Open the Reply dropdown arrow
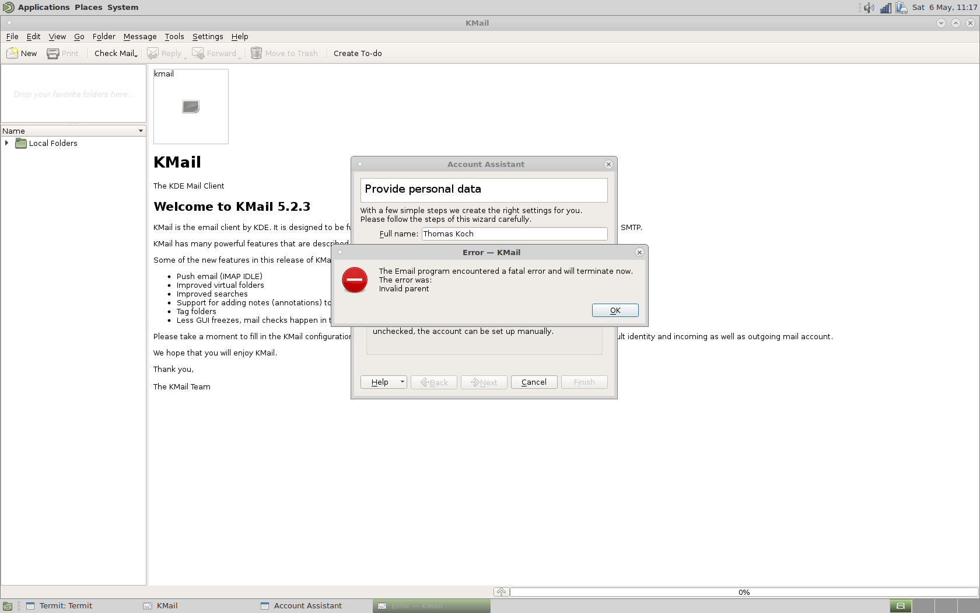The width and height of the screenshot is (980, 613). click(x=185, y=57)
